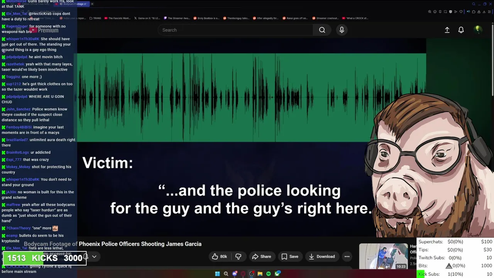This screenshot has width=494, height=278.
Task: Open the browser downloads toolbar icon
Action: pos(484,12)
